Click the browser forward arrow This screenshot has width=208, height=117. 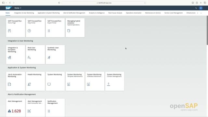click(14, 3)
